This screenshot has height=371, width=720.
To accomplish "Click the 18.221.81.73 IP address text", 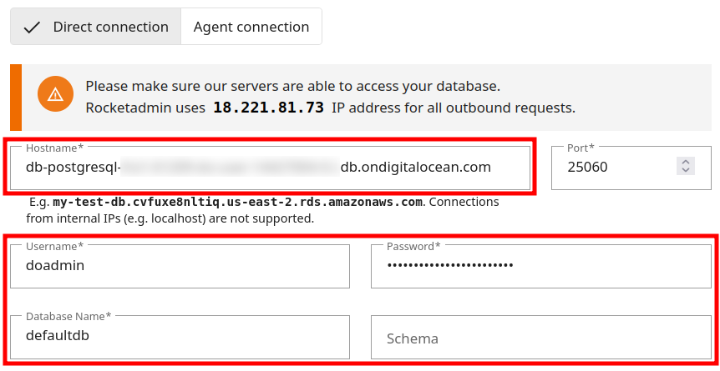I will (268, 108).
